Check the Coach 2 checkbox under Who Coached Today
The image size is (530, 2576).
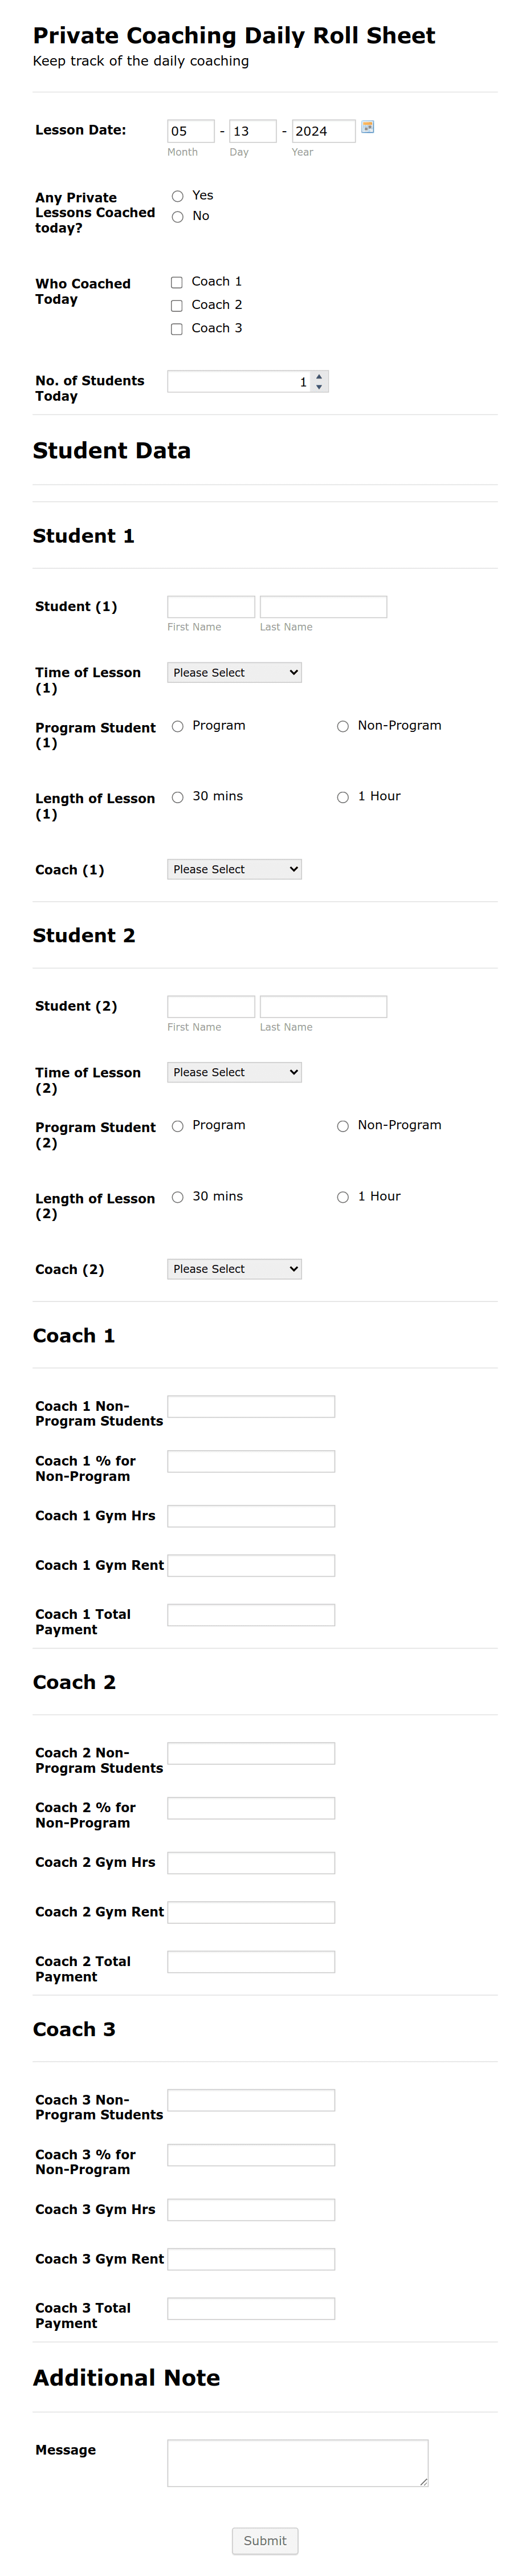(x=176, y=305)
